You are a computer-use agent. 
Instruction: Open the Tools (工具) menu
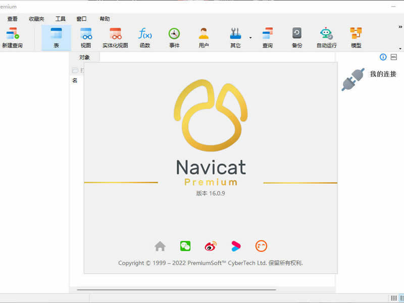coord(60,19)
